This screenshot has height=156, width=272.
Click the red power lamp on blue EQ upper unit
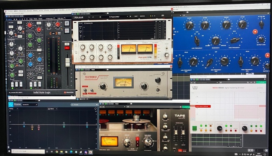[255, 32]
